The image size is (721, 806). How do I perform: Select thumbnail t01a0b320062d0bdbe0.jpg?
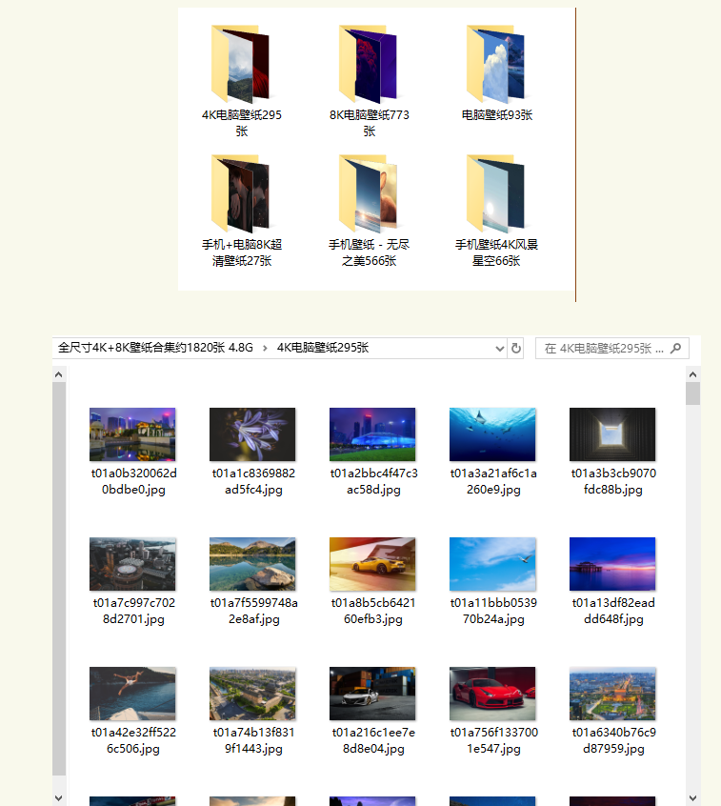coord(132,434)
